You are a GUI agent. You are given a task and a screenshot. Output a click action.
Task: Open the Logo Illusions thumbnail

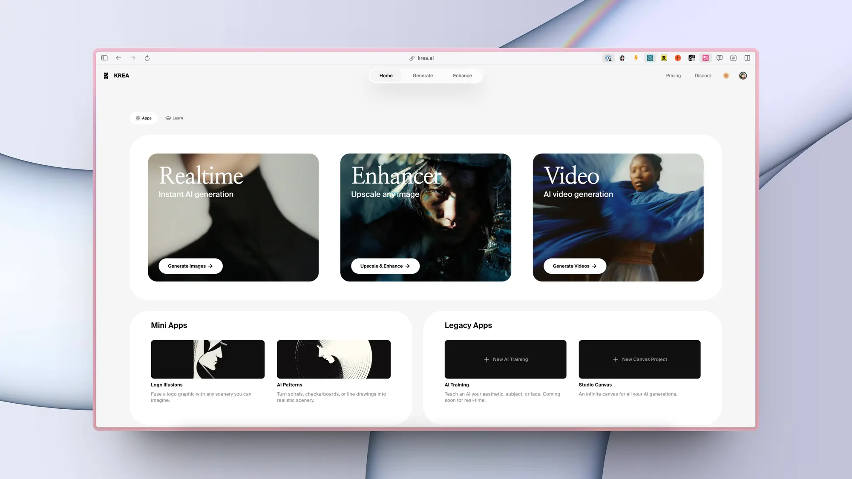pyautogui.click(x=207, y=359)
